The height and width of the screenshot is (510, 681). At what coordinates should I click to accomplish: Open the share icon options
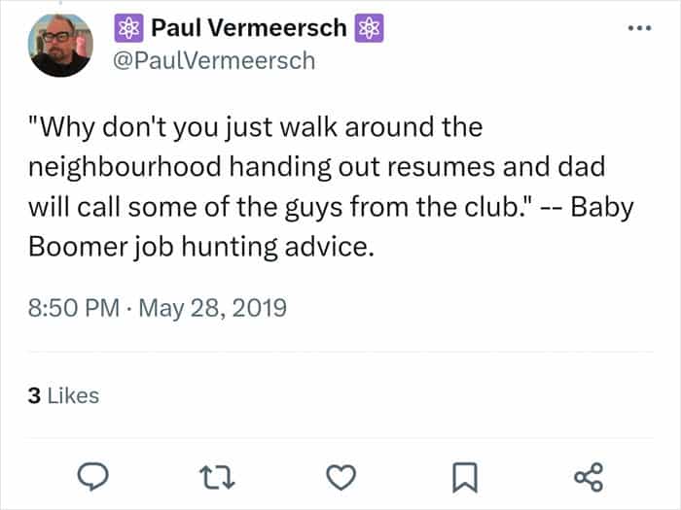tap(590, 476)
